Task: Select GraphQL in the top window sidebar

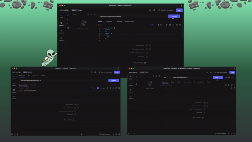Action: (61, 24)
